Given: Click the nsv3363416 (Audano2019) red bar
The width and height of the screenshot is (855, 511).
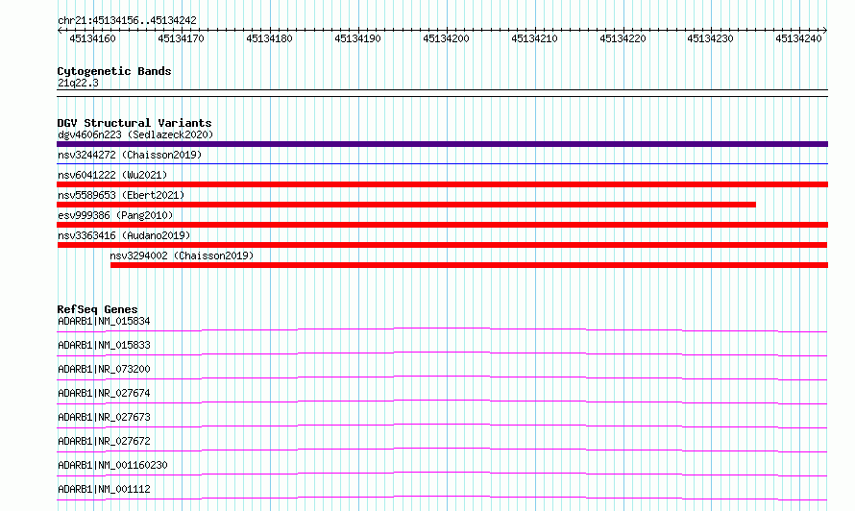Looking at the screenshot, I should coord(442,245).
